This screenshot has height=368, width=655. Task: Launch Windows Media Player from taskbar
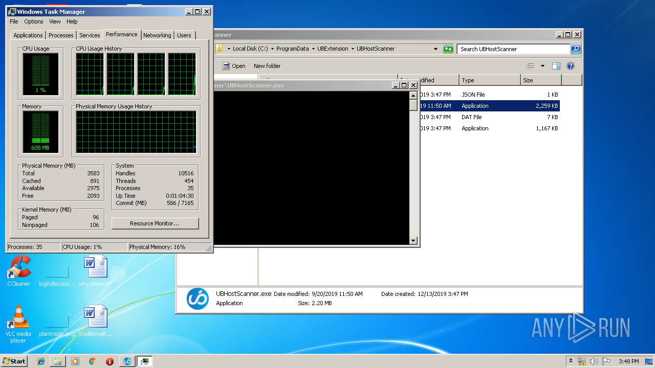pyautogui.click(x=75, y=361)
